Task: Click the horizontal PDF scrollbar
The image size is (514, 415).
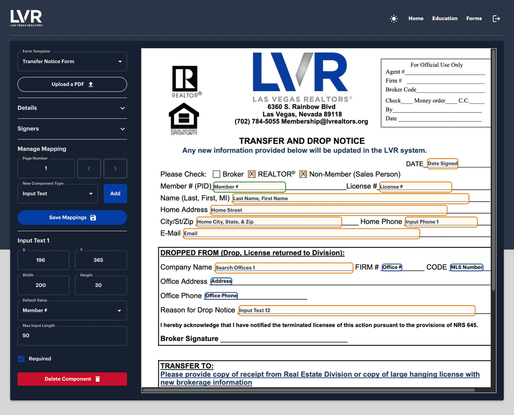Action: (308, 390)
